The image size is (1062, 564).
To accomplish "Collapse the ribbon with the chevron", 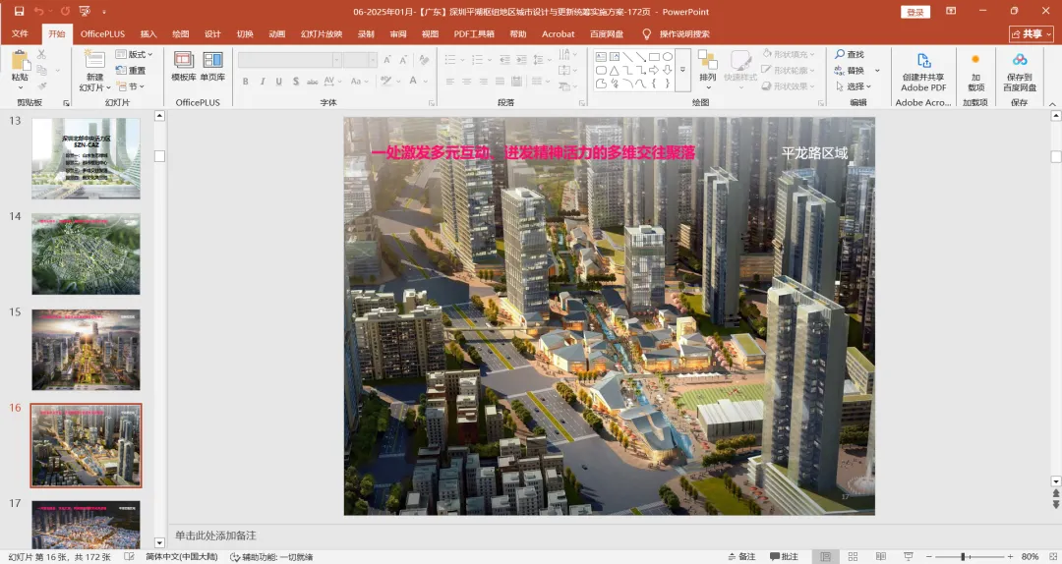I will pyautogui.click(x=1052, y=104).
